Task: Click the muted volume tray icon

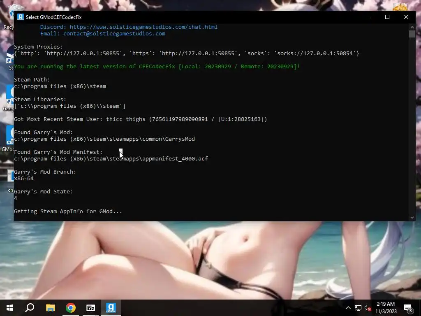Action: pos(368,308)
